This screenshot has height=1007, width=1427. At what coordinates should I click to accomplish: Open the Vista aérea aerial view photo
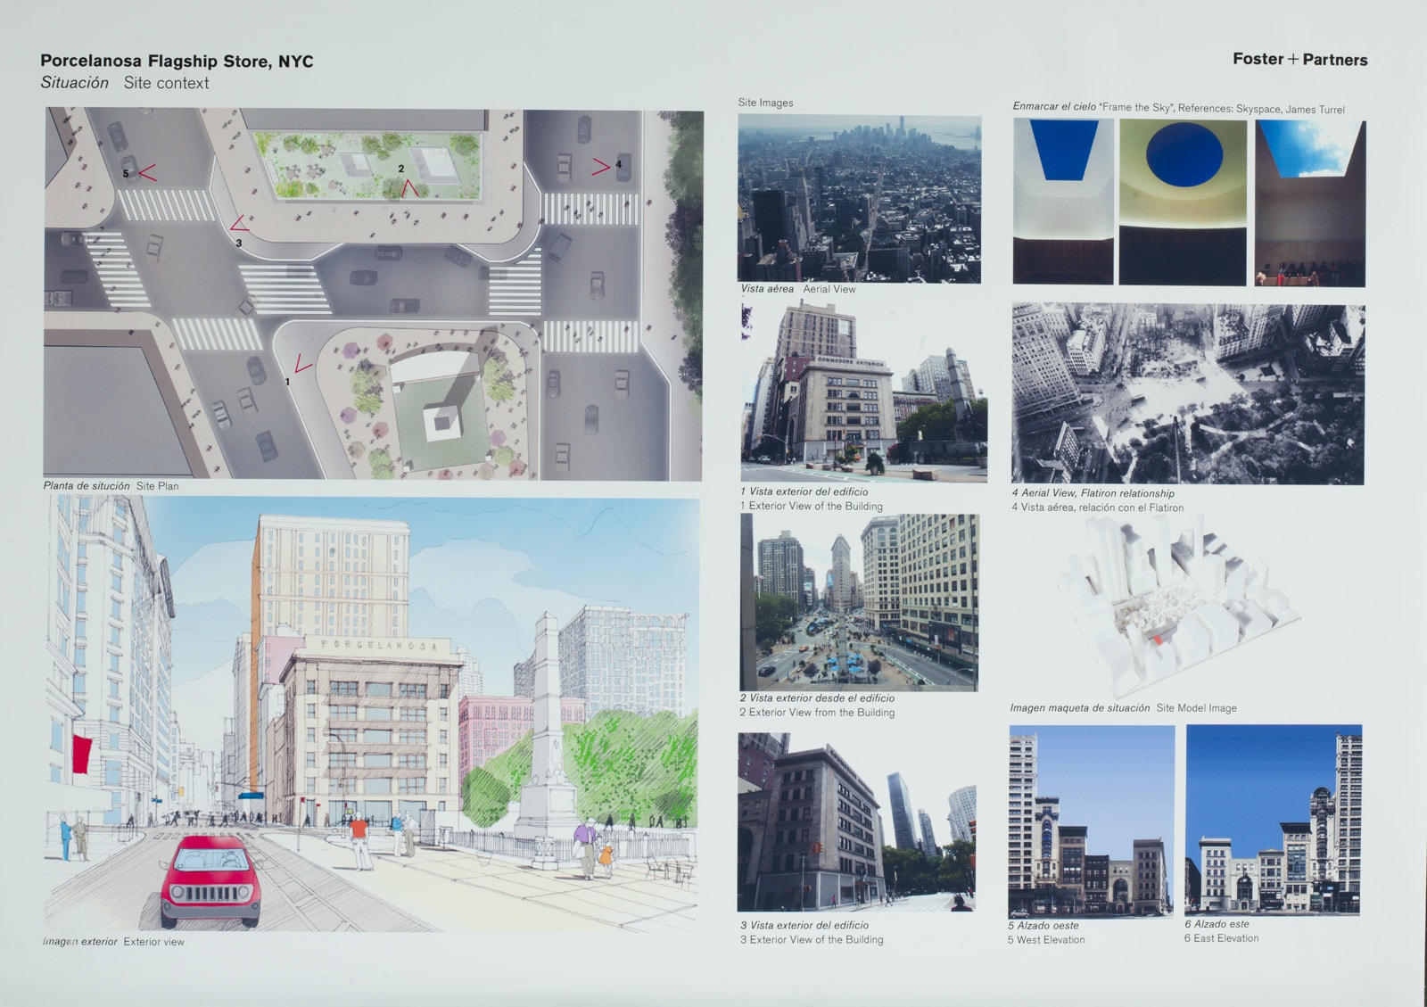click(859, 198)
